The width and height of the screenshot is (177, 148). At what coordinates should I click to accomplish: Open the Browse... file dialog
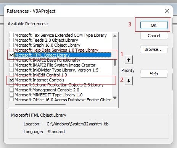point(154,49)
